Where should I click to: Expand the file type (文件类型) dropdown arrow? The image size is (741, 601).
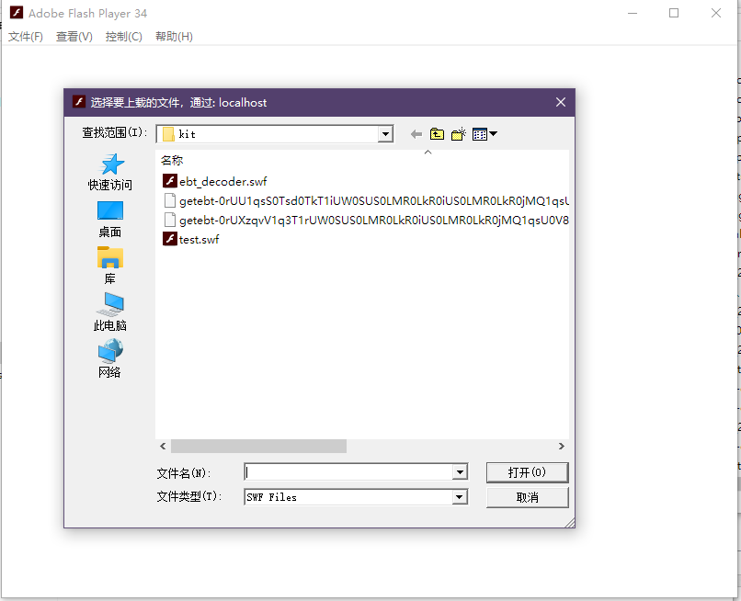coord(460,497)
